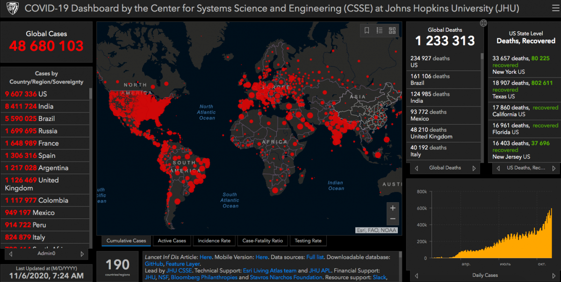Screen dimensions: 561x282
Task: Click '124 985 deaths India' row
Action: click(x=444, y=97)
